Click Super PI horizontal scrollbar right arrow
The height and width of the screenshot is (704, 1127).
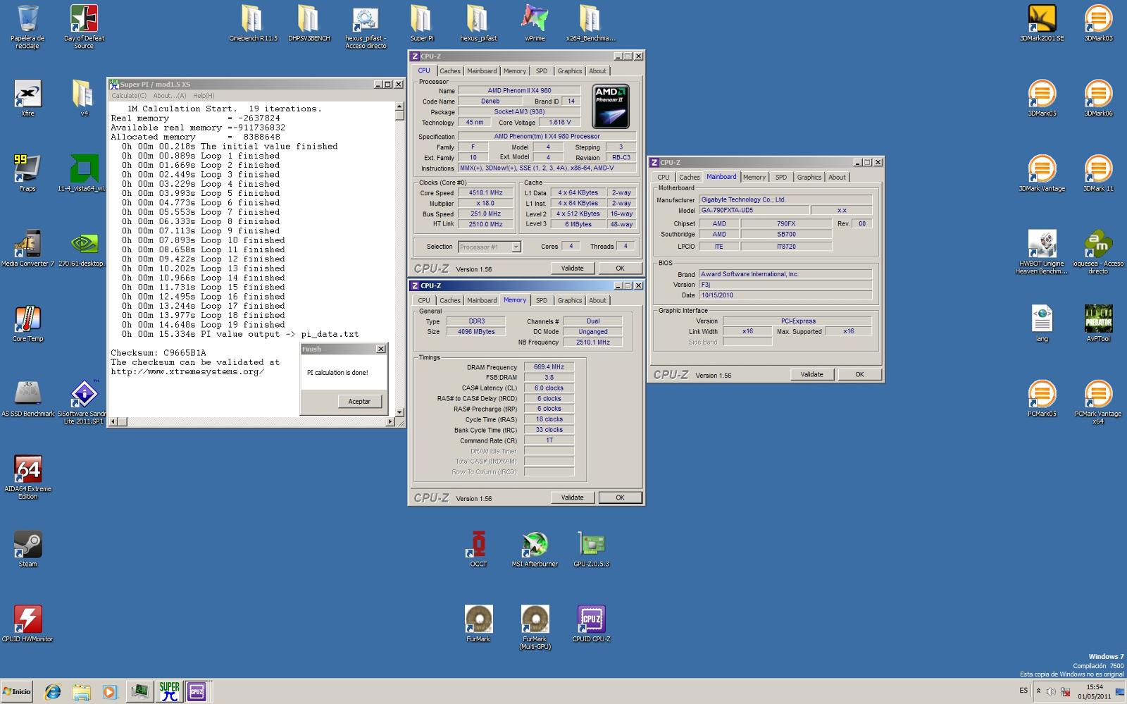coord(390,421)
